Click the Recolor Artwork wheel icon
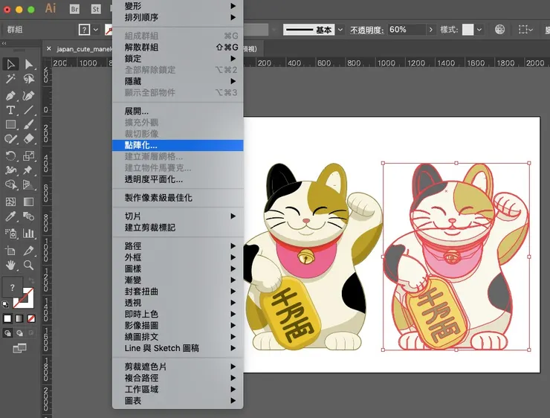 (499, 30)
